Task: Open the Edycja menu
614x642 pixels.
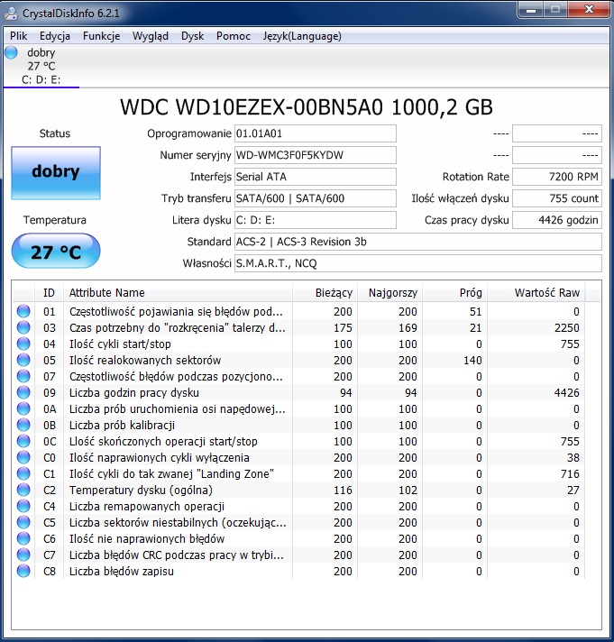Action: tap(55, 36)
